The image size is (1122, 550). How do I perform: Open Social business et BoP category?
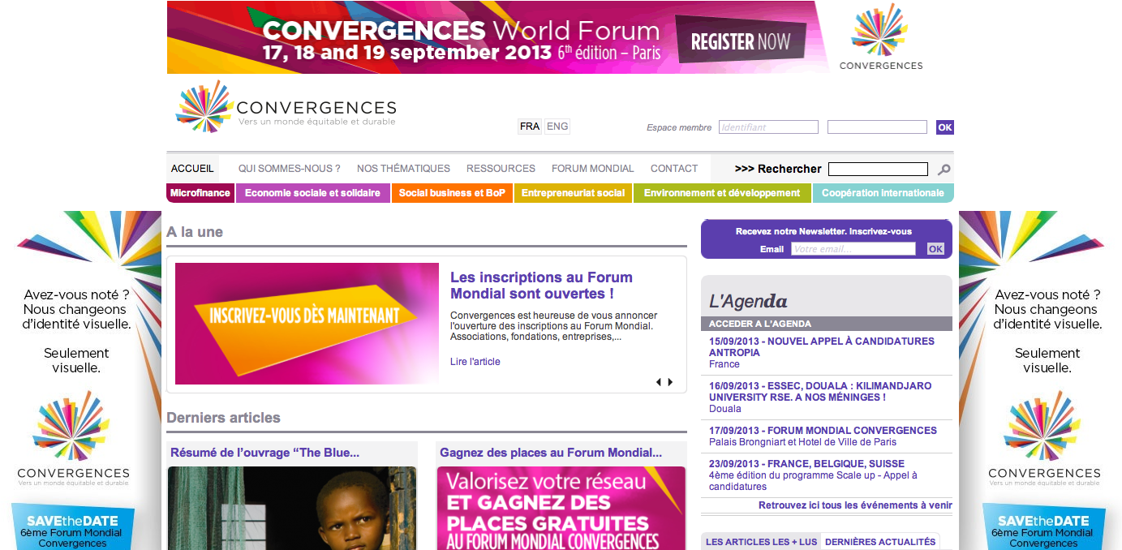[452, 193]
